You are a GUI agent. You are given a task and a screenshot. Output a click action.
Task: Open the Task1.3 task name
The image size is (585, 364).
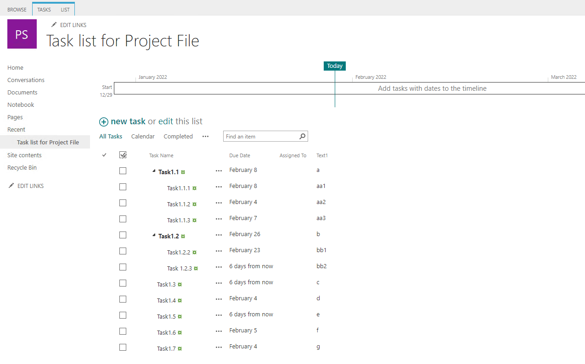point(166,284)
